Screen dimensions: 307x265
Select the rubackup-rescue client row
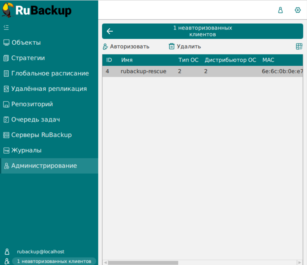coord(143,71)
